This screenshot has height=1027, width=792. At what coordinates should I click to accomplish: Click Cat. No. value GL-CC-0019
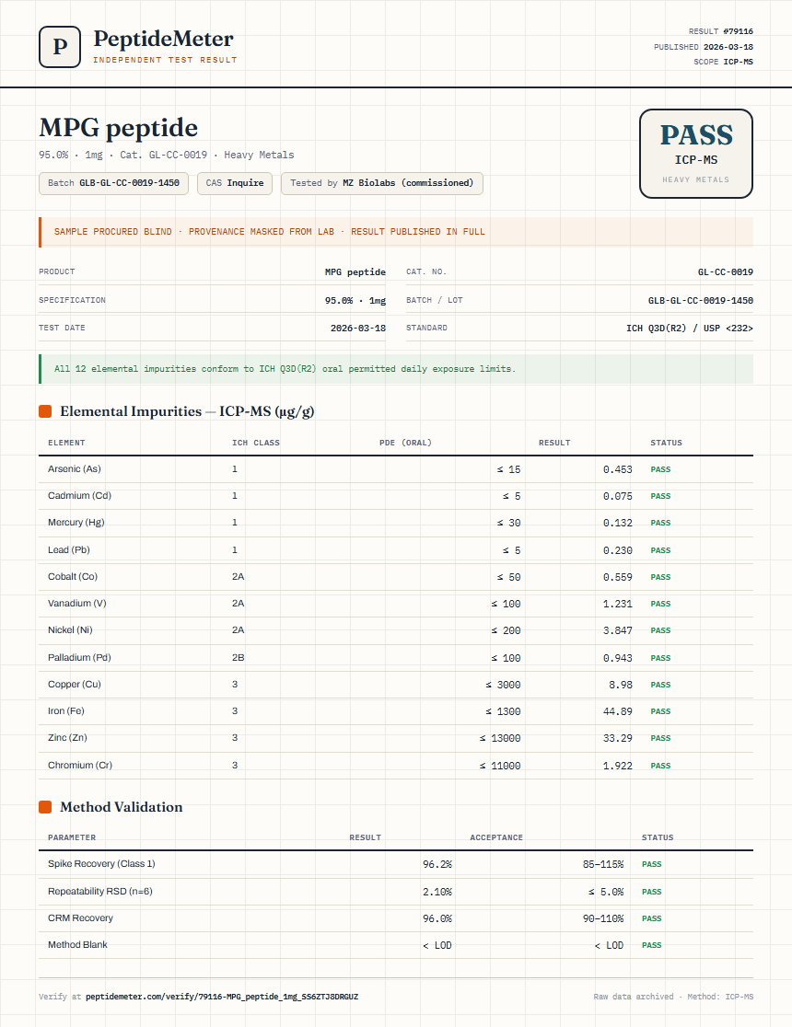[725, 271]
